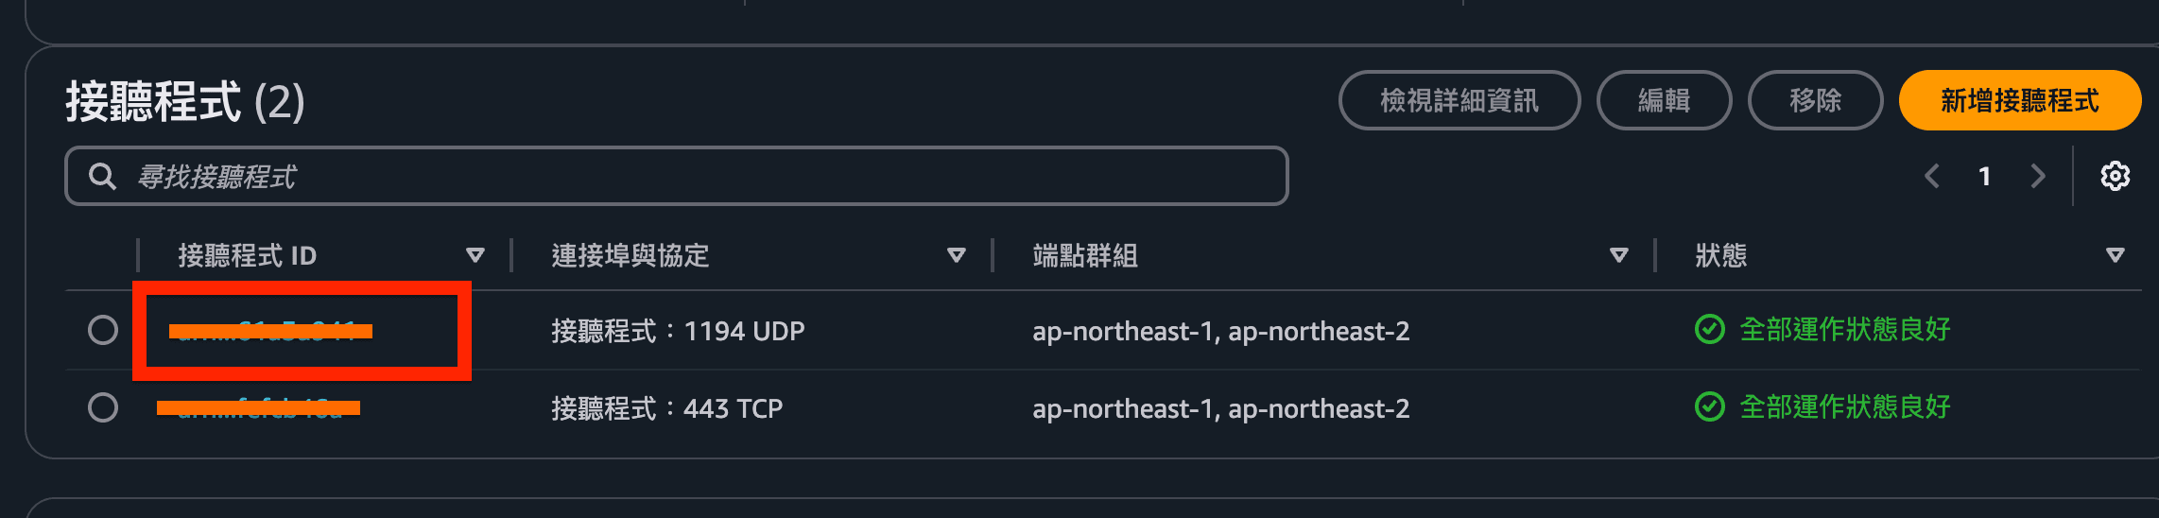Sort by 狀態 column arrow
The image size is (2159, 518).
coord(2116,255)
